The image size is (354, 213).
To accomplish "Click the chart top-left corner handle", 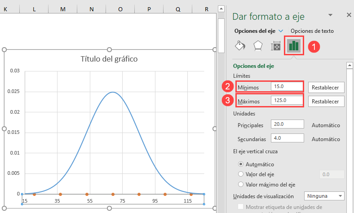I will coord(4,49).
